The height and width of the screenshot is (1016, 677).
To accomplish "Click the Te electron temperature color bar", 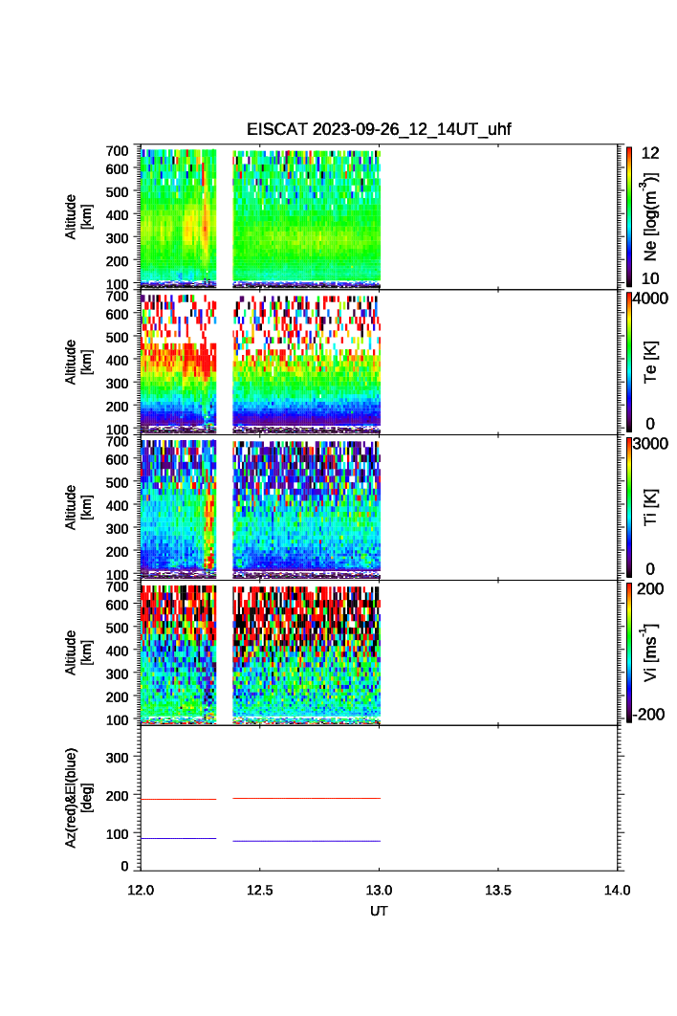I will pos(628,361).
